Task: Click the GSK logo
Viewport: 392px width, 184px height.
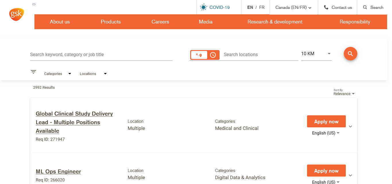Action: (16, 14)
